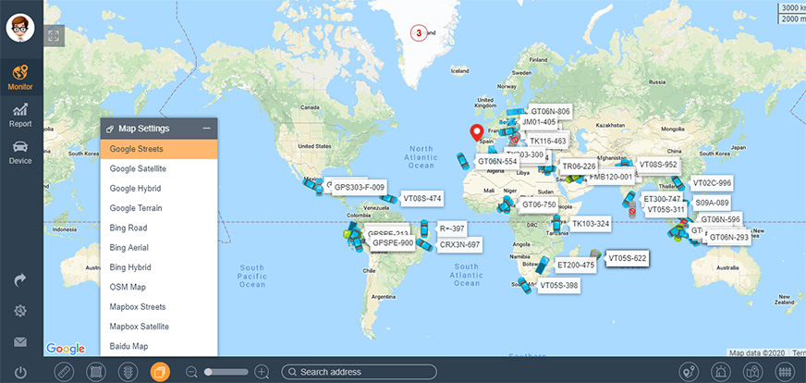This screenshot has height=383, width=806.
Task: Select OSM Map option
Action: click(x=159, y=287)
